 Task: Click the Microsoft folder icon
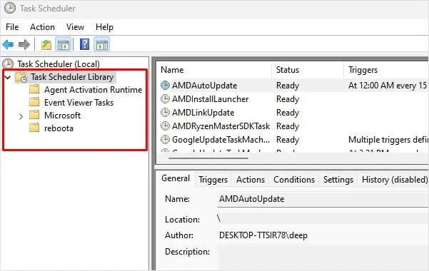coord(34,115)
